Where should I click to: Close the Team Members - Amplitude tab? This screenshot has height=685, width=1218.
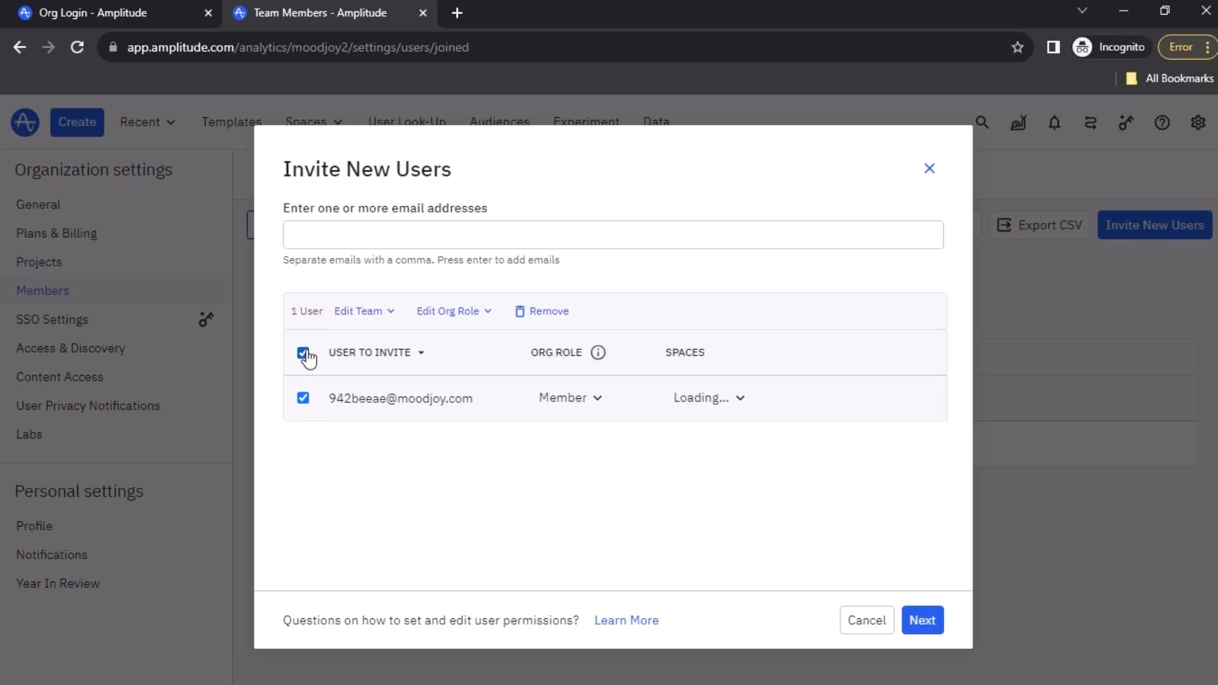(423, 13)
